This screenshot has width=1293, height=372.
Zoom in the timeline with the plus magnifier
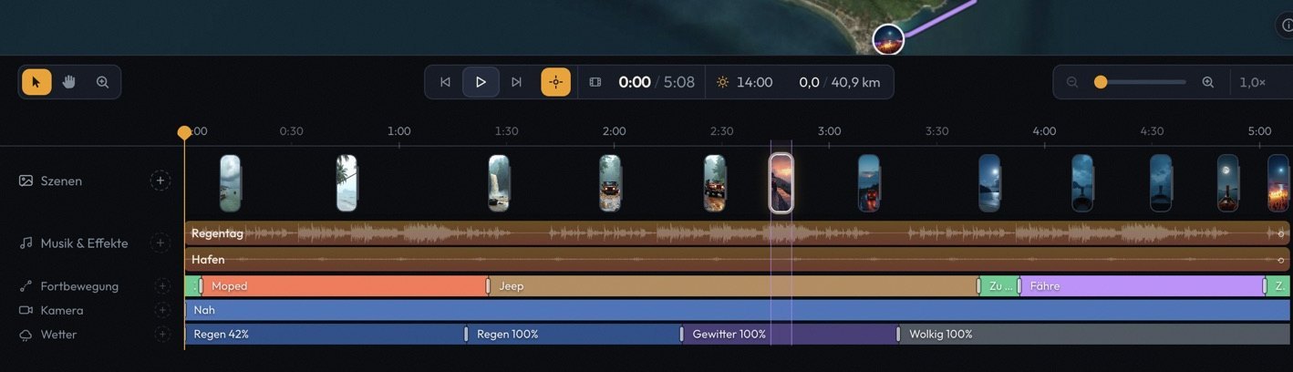(x=1208, y=82)
